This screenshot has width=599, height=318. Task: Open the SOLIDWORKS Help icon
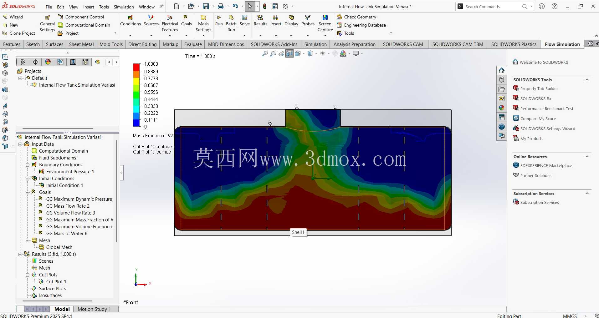(555, 6)
